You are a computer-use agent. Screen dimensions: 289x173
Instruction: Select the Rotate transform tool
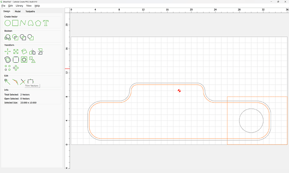(x=24, y=52)
